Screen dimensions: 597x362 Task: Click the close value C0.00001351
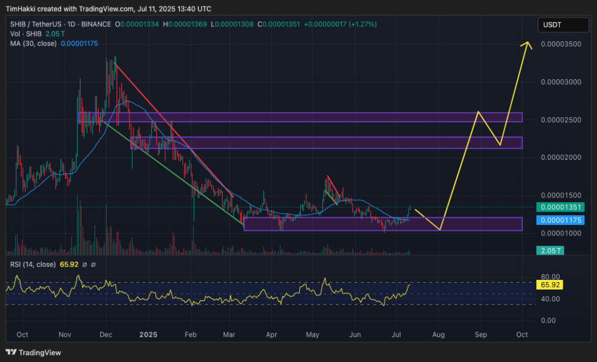pos(279,24)
